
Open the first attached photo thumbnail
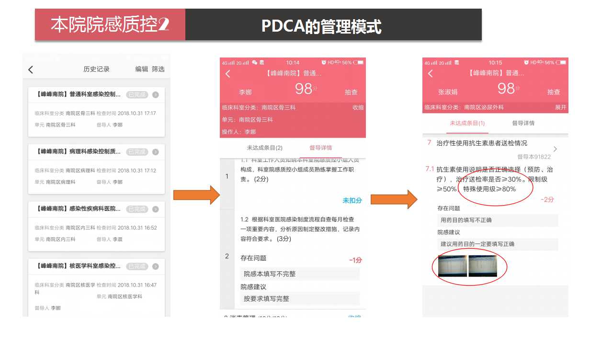[452, 266]
